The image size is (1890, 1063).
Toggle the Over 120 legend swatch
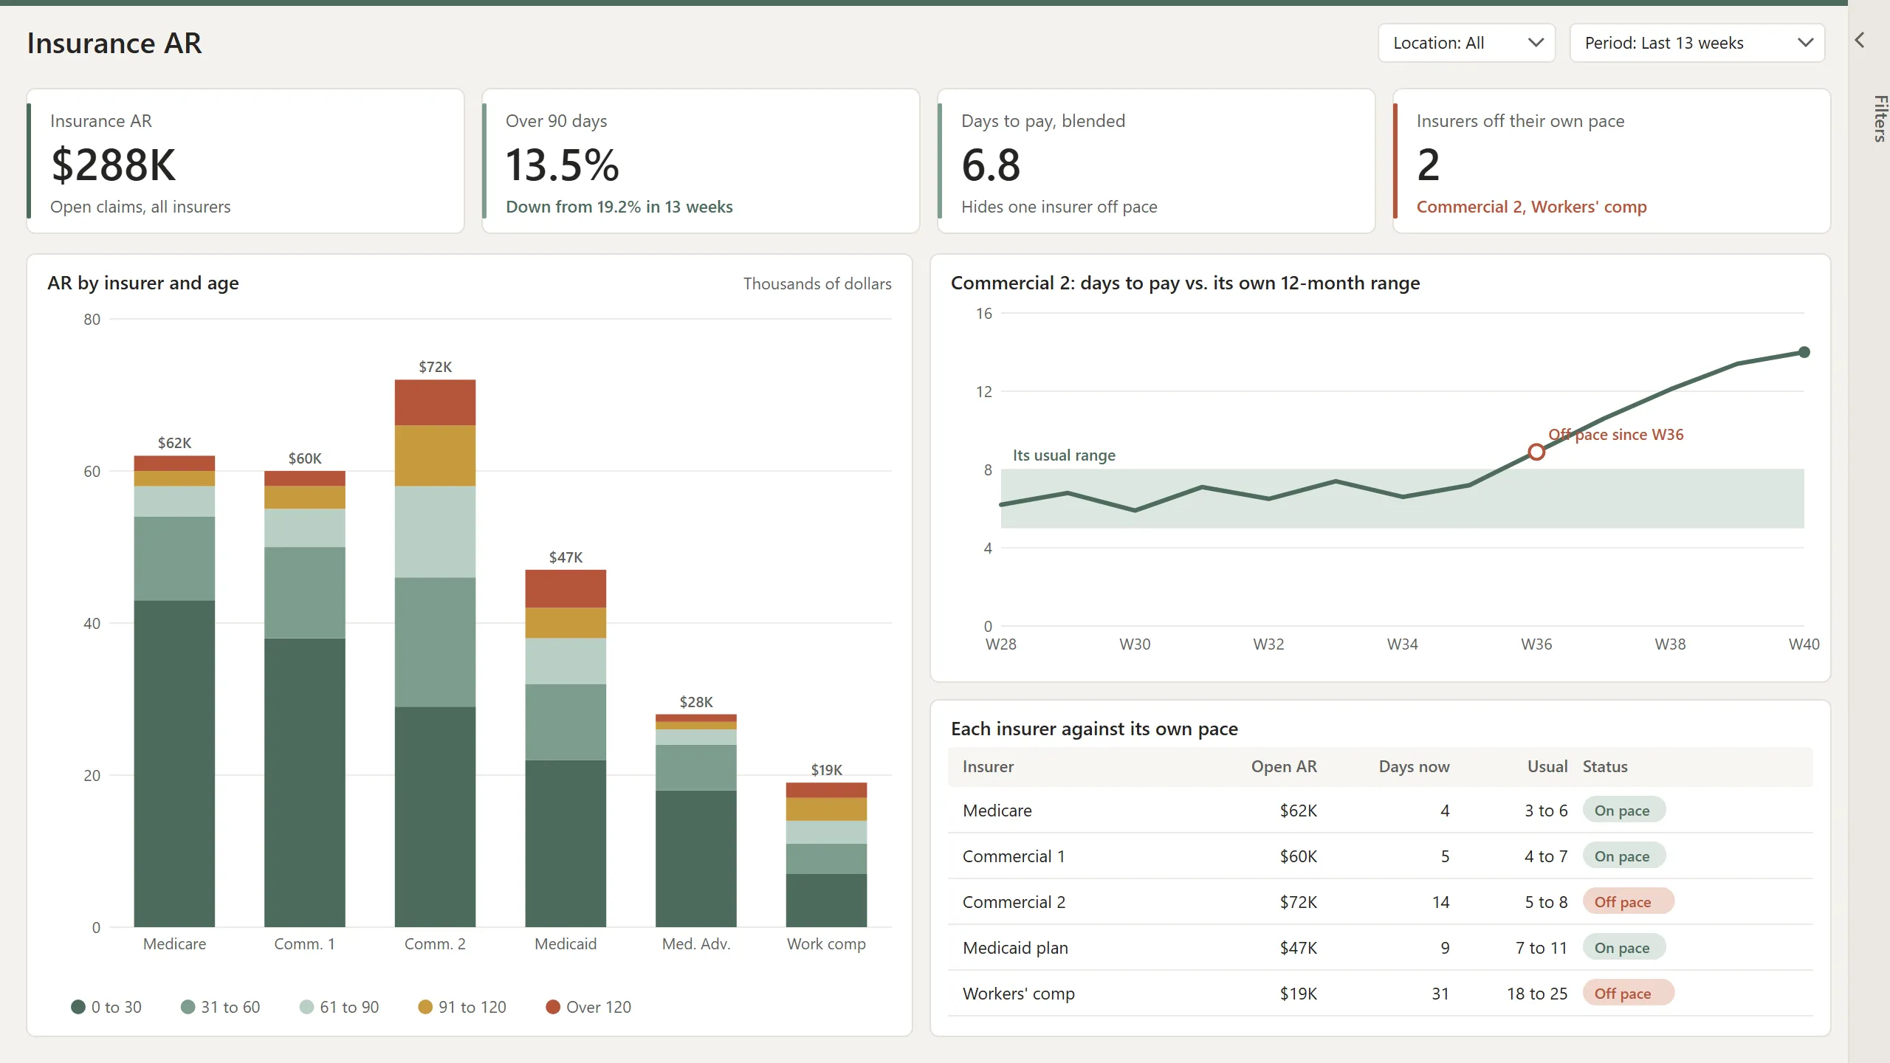(552, 1007)
